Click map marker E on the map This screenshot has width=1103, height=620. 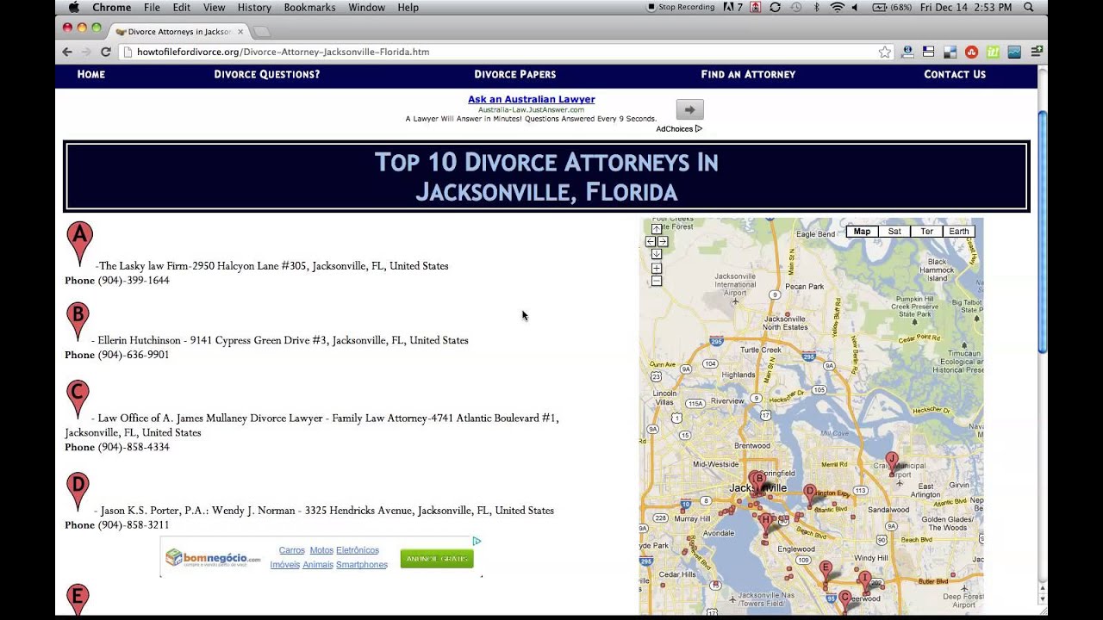point(826,571)
